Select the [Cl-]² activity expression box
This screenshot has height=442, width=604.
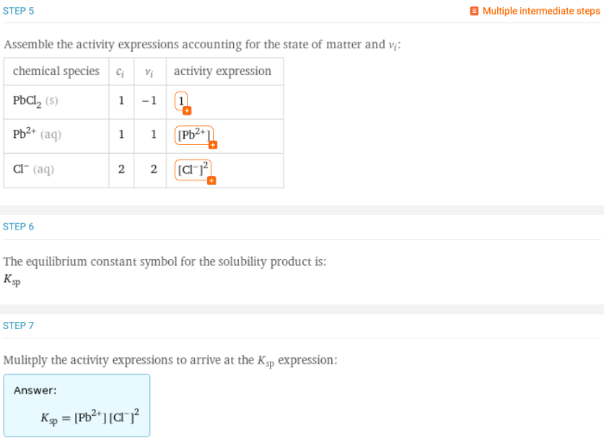192,169
